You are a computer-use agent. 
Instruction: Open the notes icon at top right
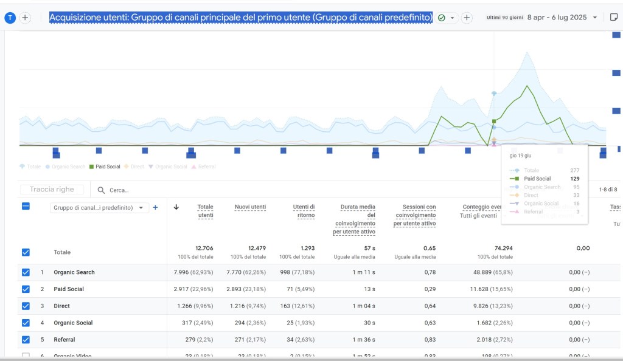pyautogui.click(x=614, y=18)
